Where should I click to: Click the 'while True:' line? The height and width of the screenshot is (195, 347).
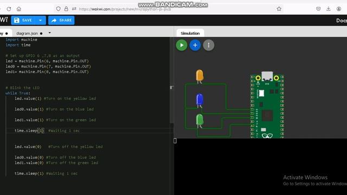click(18, 93)
